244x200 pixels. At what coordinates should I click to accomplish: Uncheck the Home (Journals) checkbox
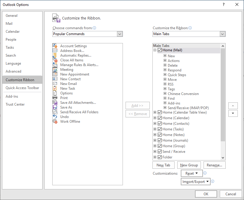click(x=160, y=140)
